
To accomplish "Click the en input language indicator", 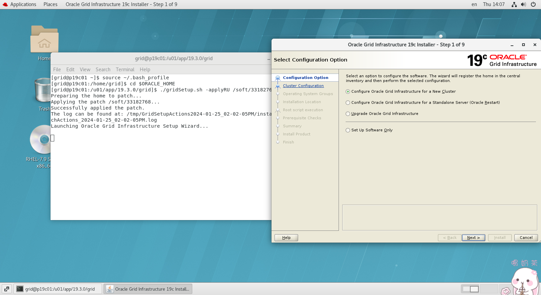I will click(474, 4).
